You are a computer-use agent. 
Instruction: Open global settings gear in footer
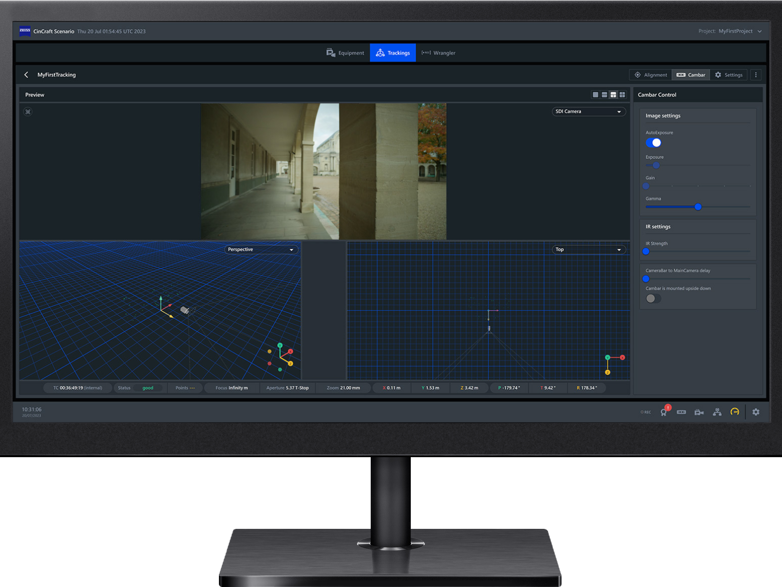pyautogui.click(x=756, y=412)
